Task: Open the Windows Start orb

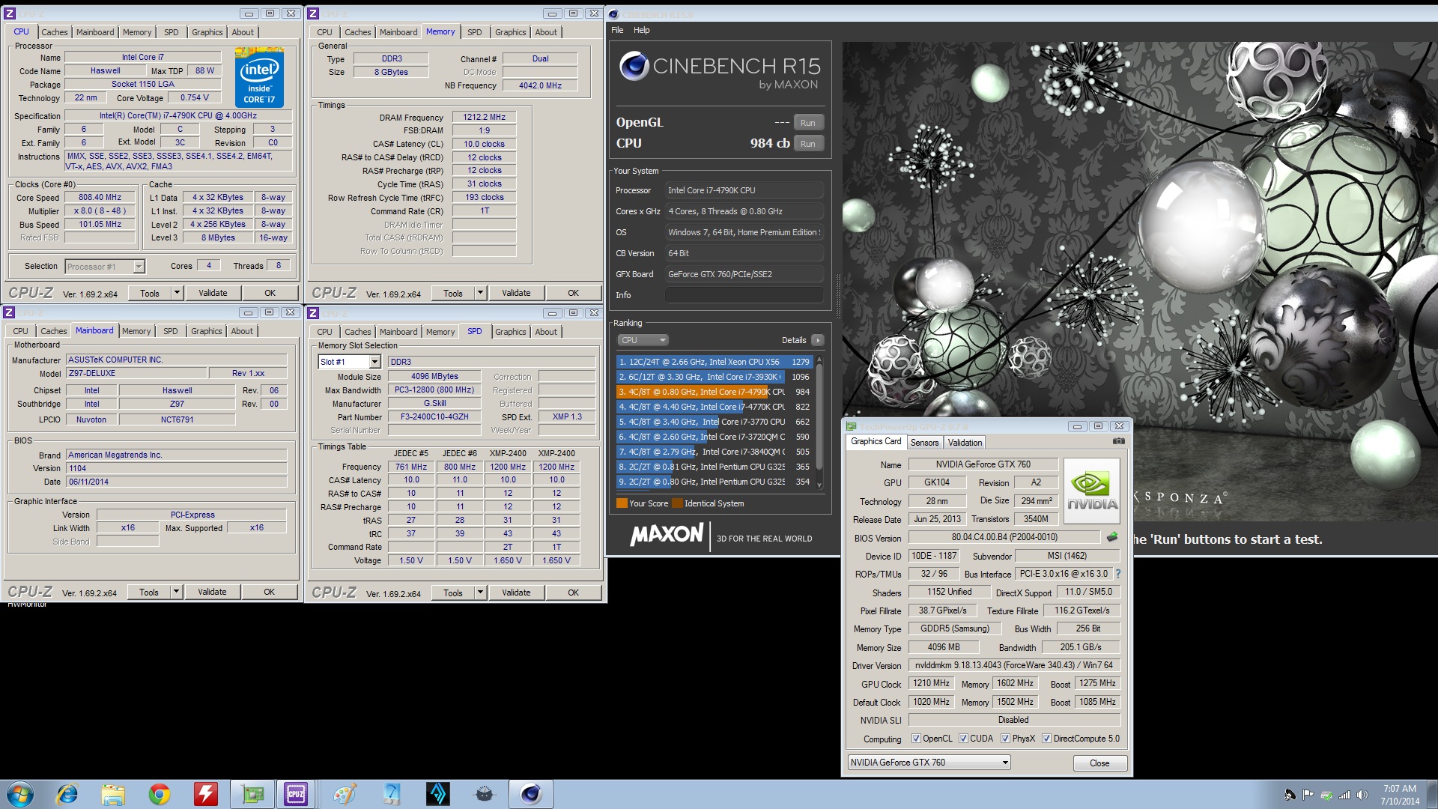Action: pos(20,794)
